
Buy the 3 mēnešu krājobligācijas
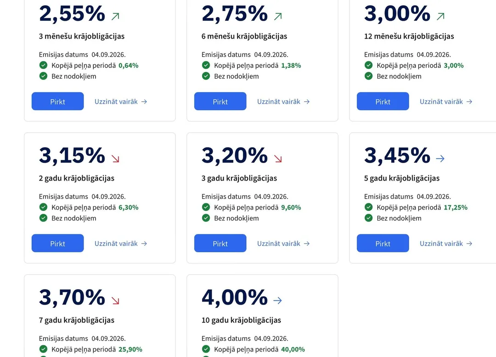(57, 101)
